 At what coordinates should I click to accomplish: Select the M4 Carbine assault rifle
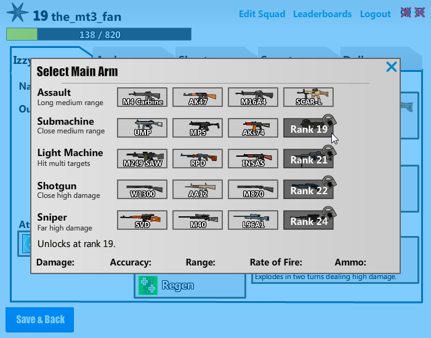click(142, 97)
